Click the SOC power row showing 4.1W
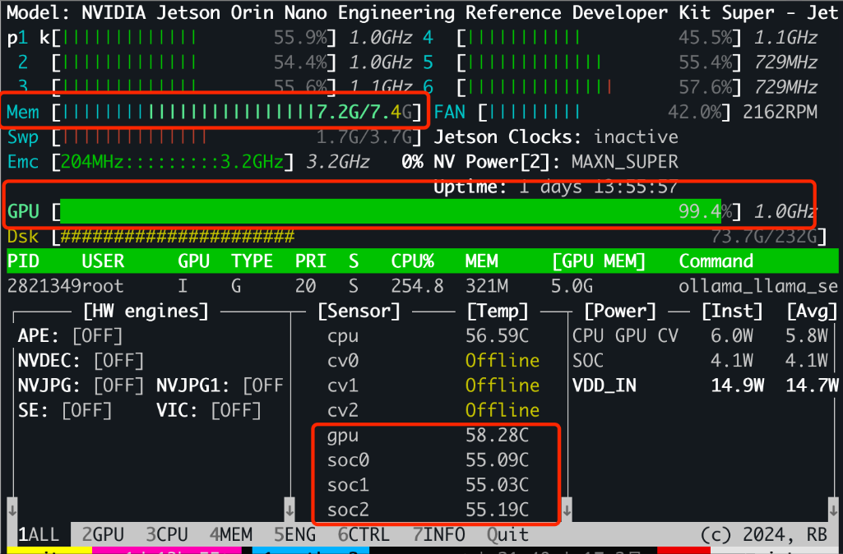This screenshot has height=554, width=843. click(x=699, y=361)
